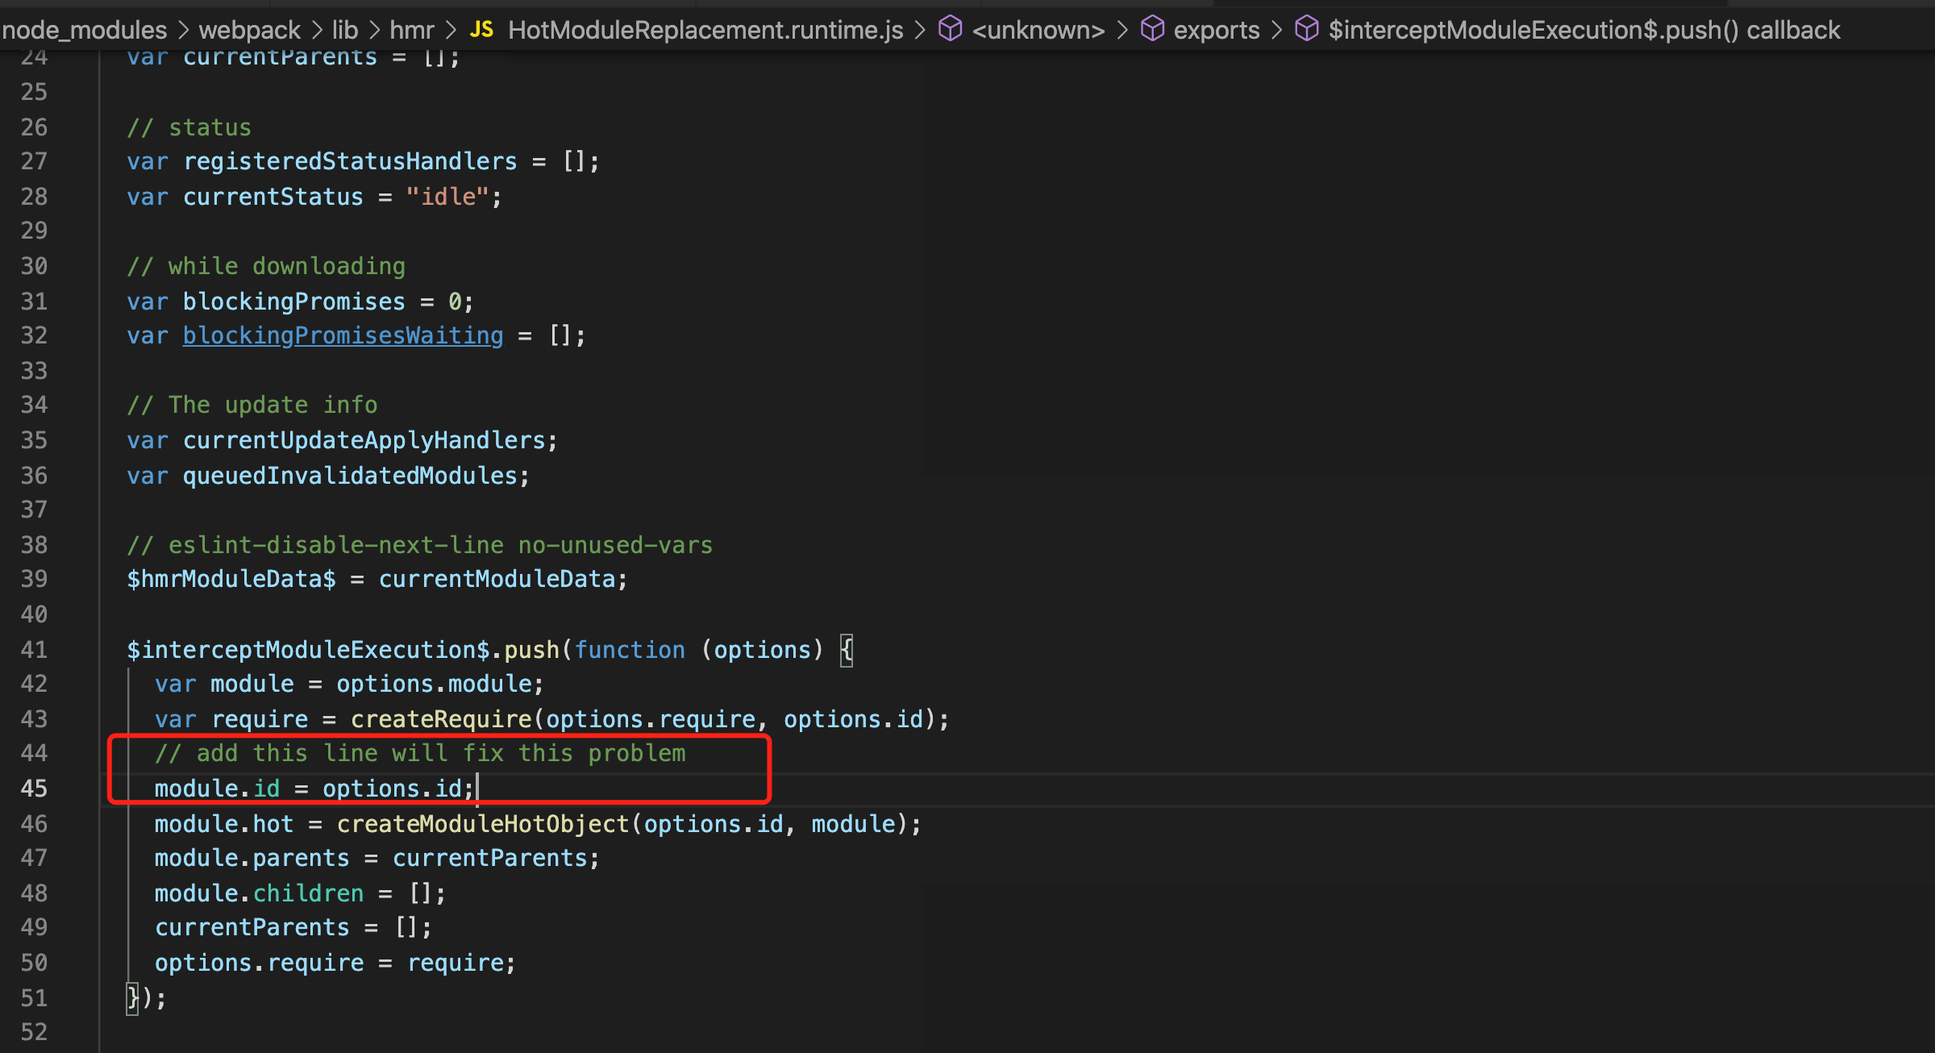Viewport: 1935px width, 1053px height.
Task: Click createRequire function call on line 43
Action: (441, 719)
